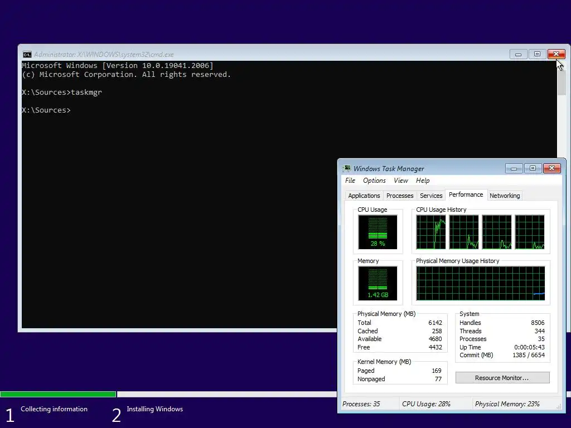
Task: Switch to the Applications tab
Action: pyautogui.click(x=364, y=196)
